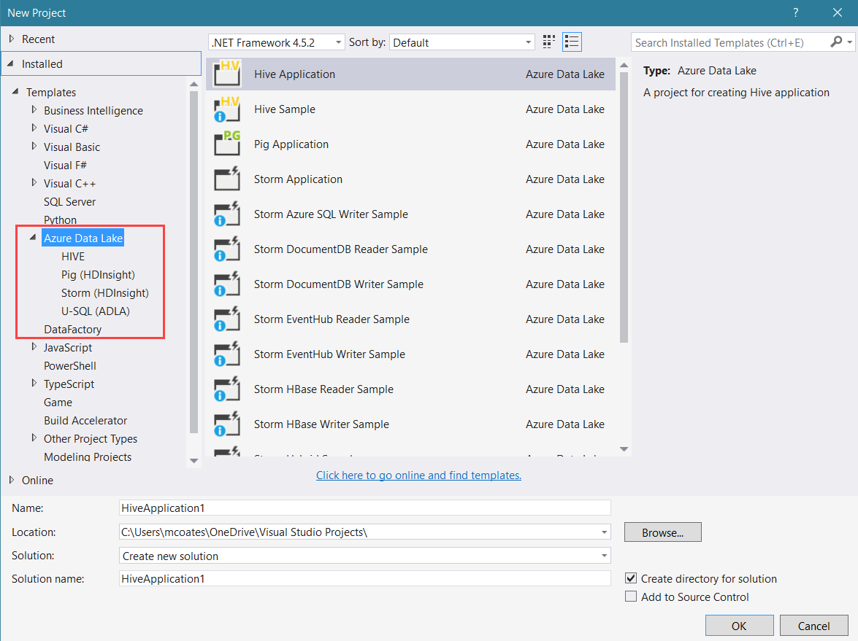
Task: Select Visual F# template category
Action: tap(65, 165)
